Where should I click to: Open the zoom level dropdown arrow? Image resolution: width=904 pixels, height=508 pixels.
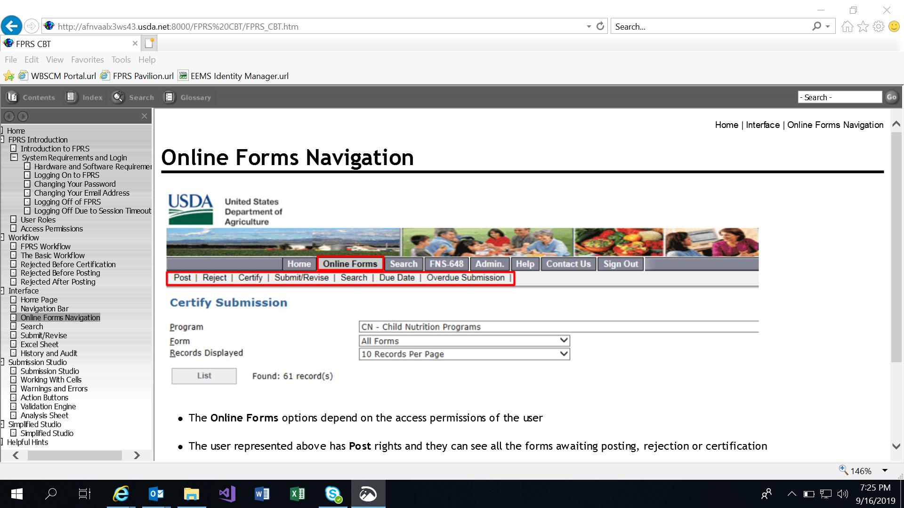point(885,470)
